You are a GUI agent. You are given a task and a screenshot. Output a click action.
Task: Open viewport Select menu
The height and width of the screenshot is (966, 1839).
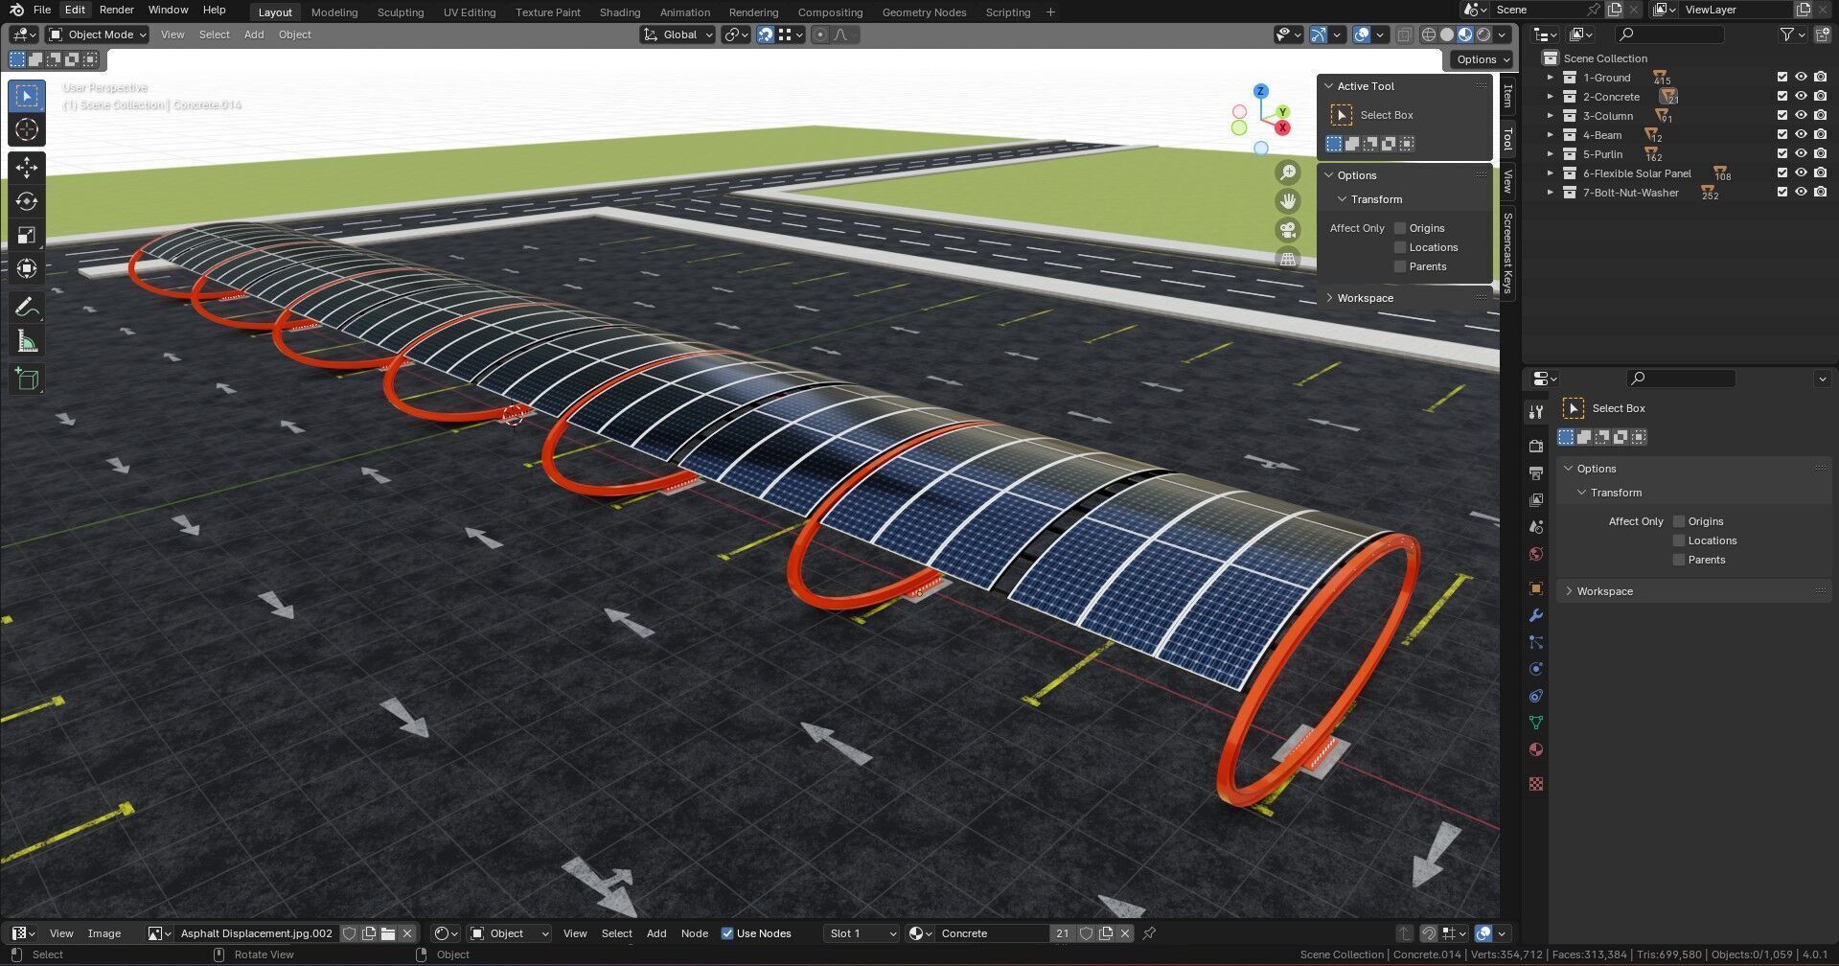click(x=214, y=34)
